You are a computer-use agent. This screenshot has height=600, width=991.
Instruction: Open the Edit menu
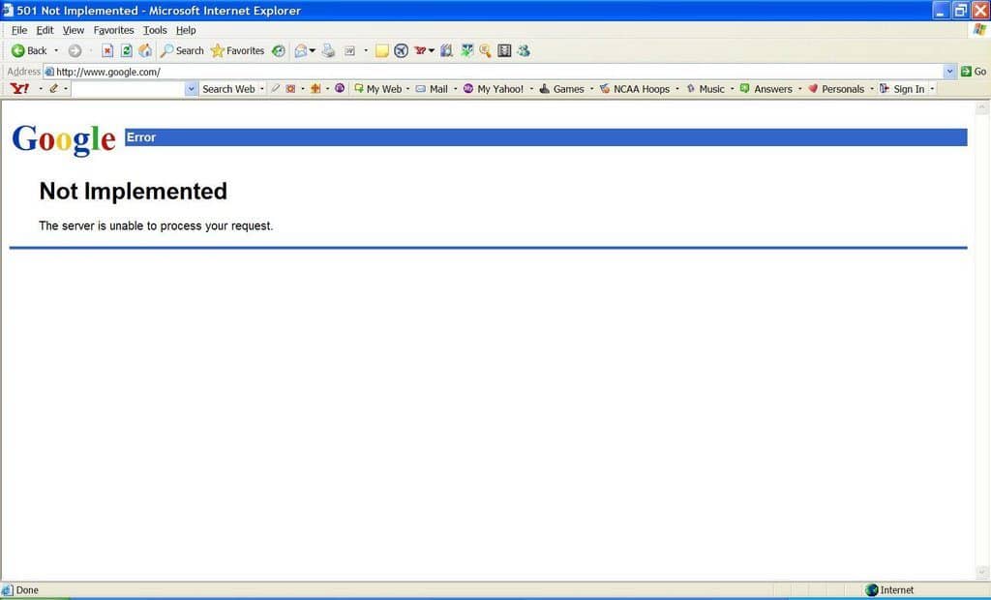[45, 30]
